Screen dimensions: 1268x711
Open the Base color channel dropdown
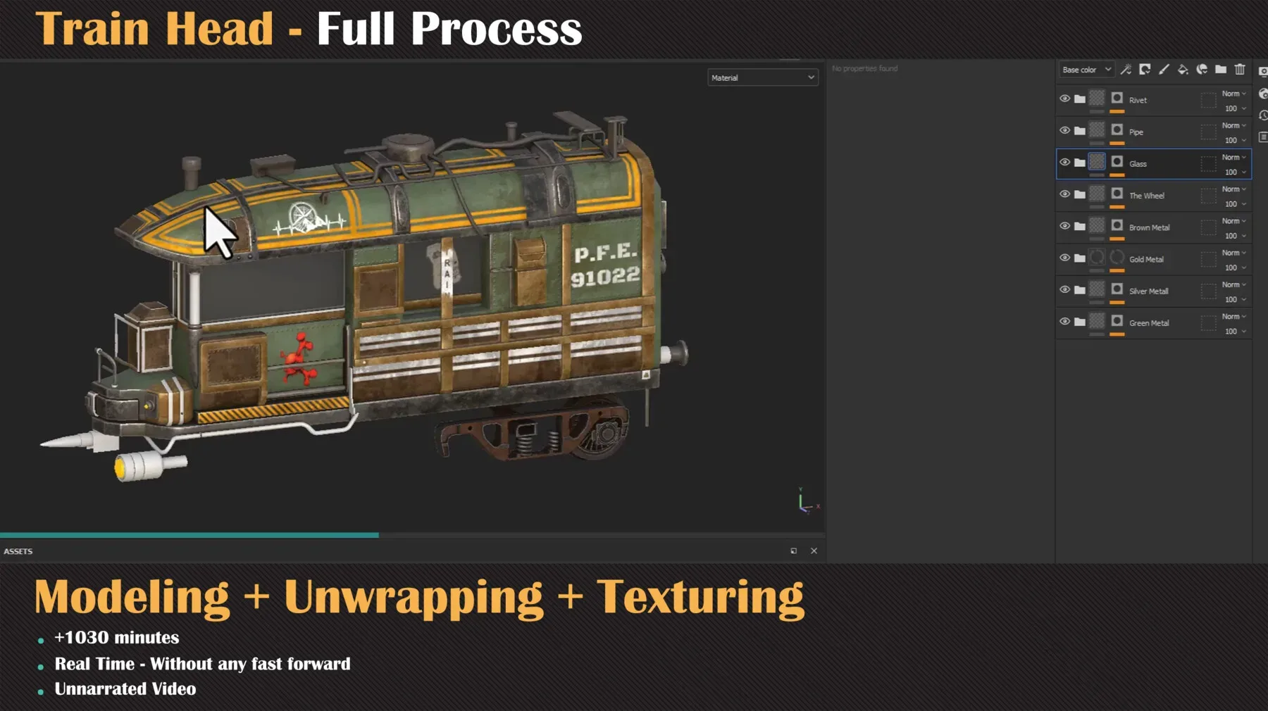click(x=1086, y=69)
